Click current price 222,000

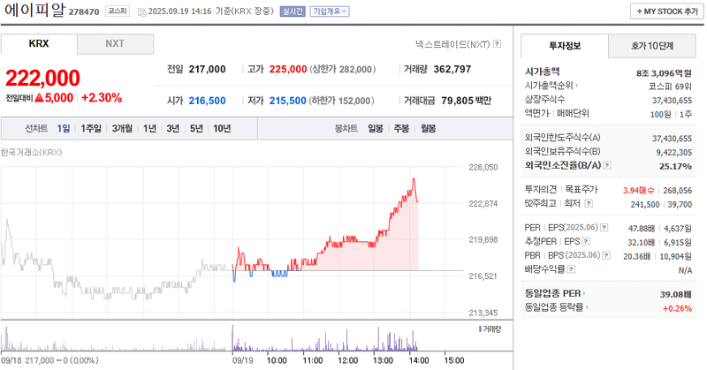(x=42, y=78)
